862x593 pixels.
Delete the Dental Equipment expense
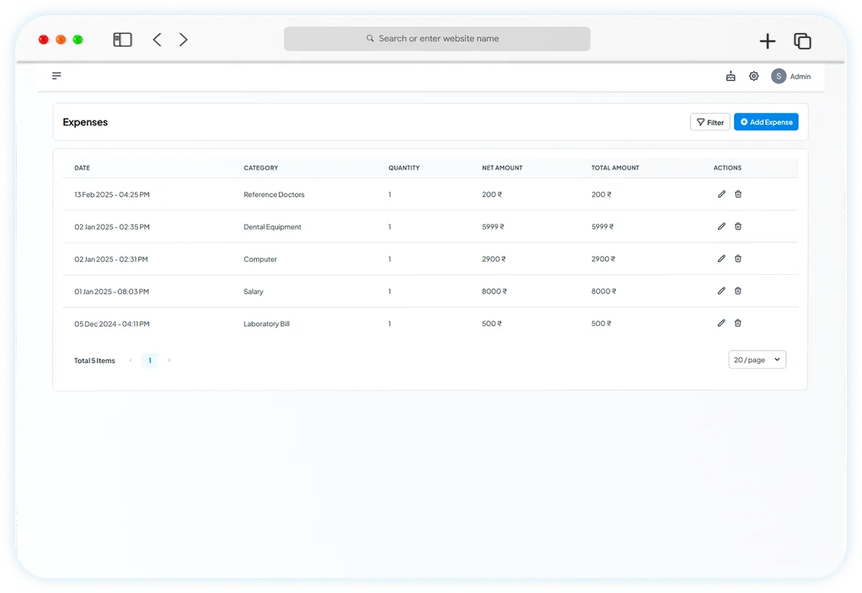click(x=739, y=227)
